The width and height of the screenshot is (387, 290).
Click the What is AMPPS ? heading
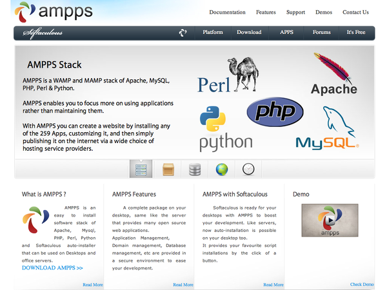(44, 195)
